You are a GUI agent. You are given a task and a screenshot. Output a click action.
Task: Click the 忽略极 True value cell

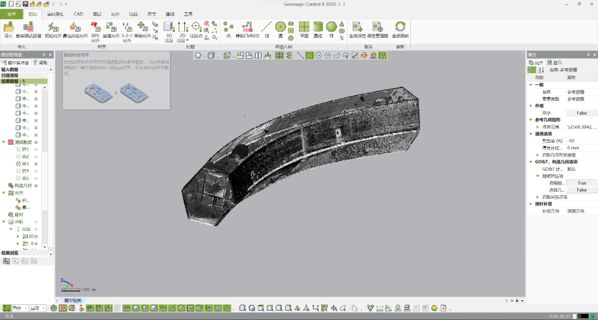click(581, 183)
